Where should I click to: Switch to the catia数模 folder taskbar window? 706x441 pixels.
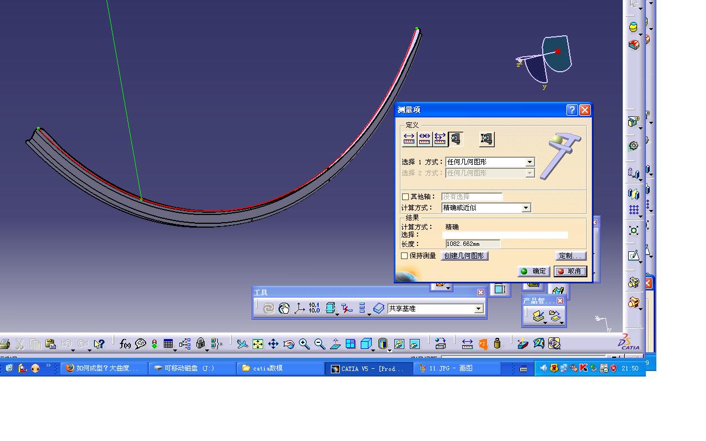coord(281,368)
